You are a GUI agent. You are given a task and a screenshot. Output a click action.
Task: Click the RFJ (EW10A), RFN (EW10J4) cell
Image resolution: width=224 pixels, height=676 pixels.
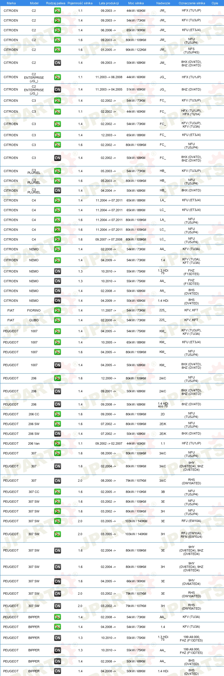[191, 535]
